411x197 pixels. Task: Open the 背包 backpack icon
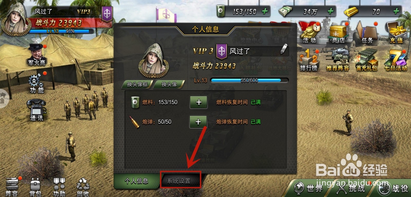pos(35,187)
